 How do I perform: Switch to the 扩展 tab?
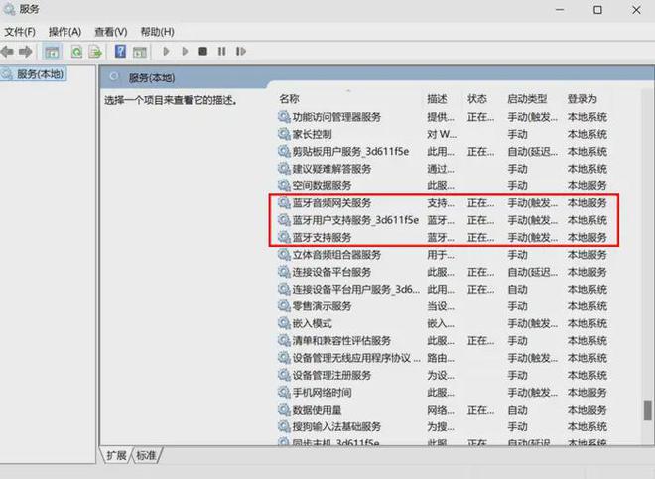point(116,455)
